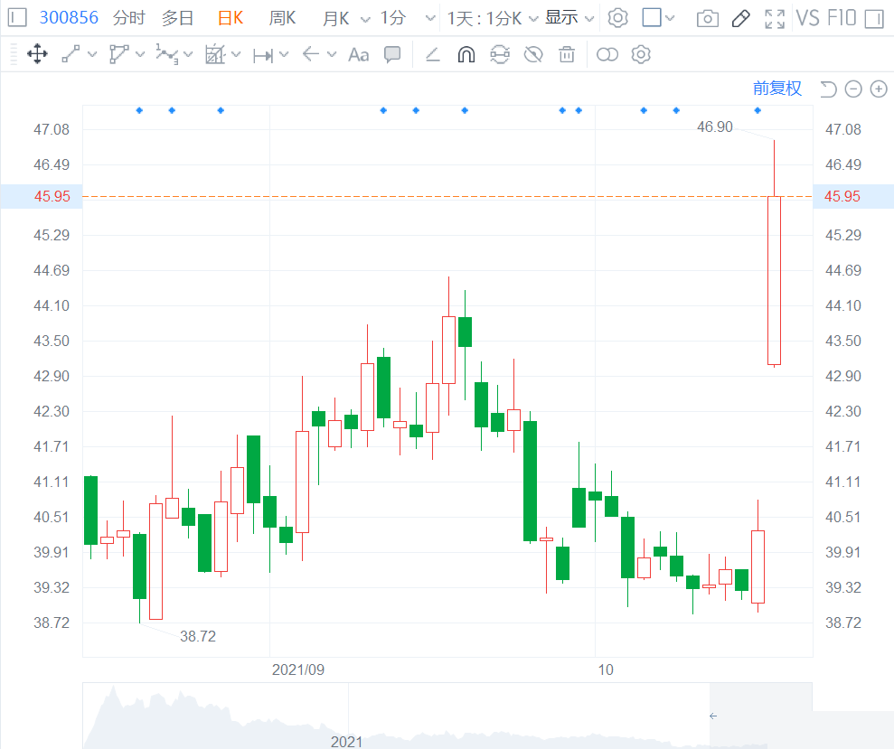Switch to 分时 intraday view

pyautogui.click(x=129, y=18)
